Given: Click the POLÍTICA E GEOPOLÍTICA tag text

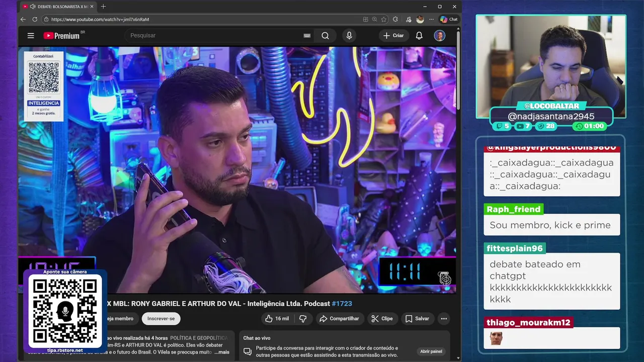Looking at the screenshot, I should point(199,338).
